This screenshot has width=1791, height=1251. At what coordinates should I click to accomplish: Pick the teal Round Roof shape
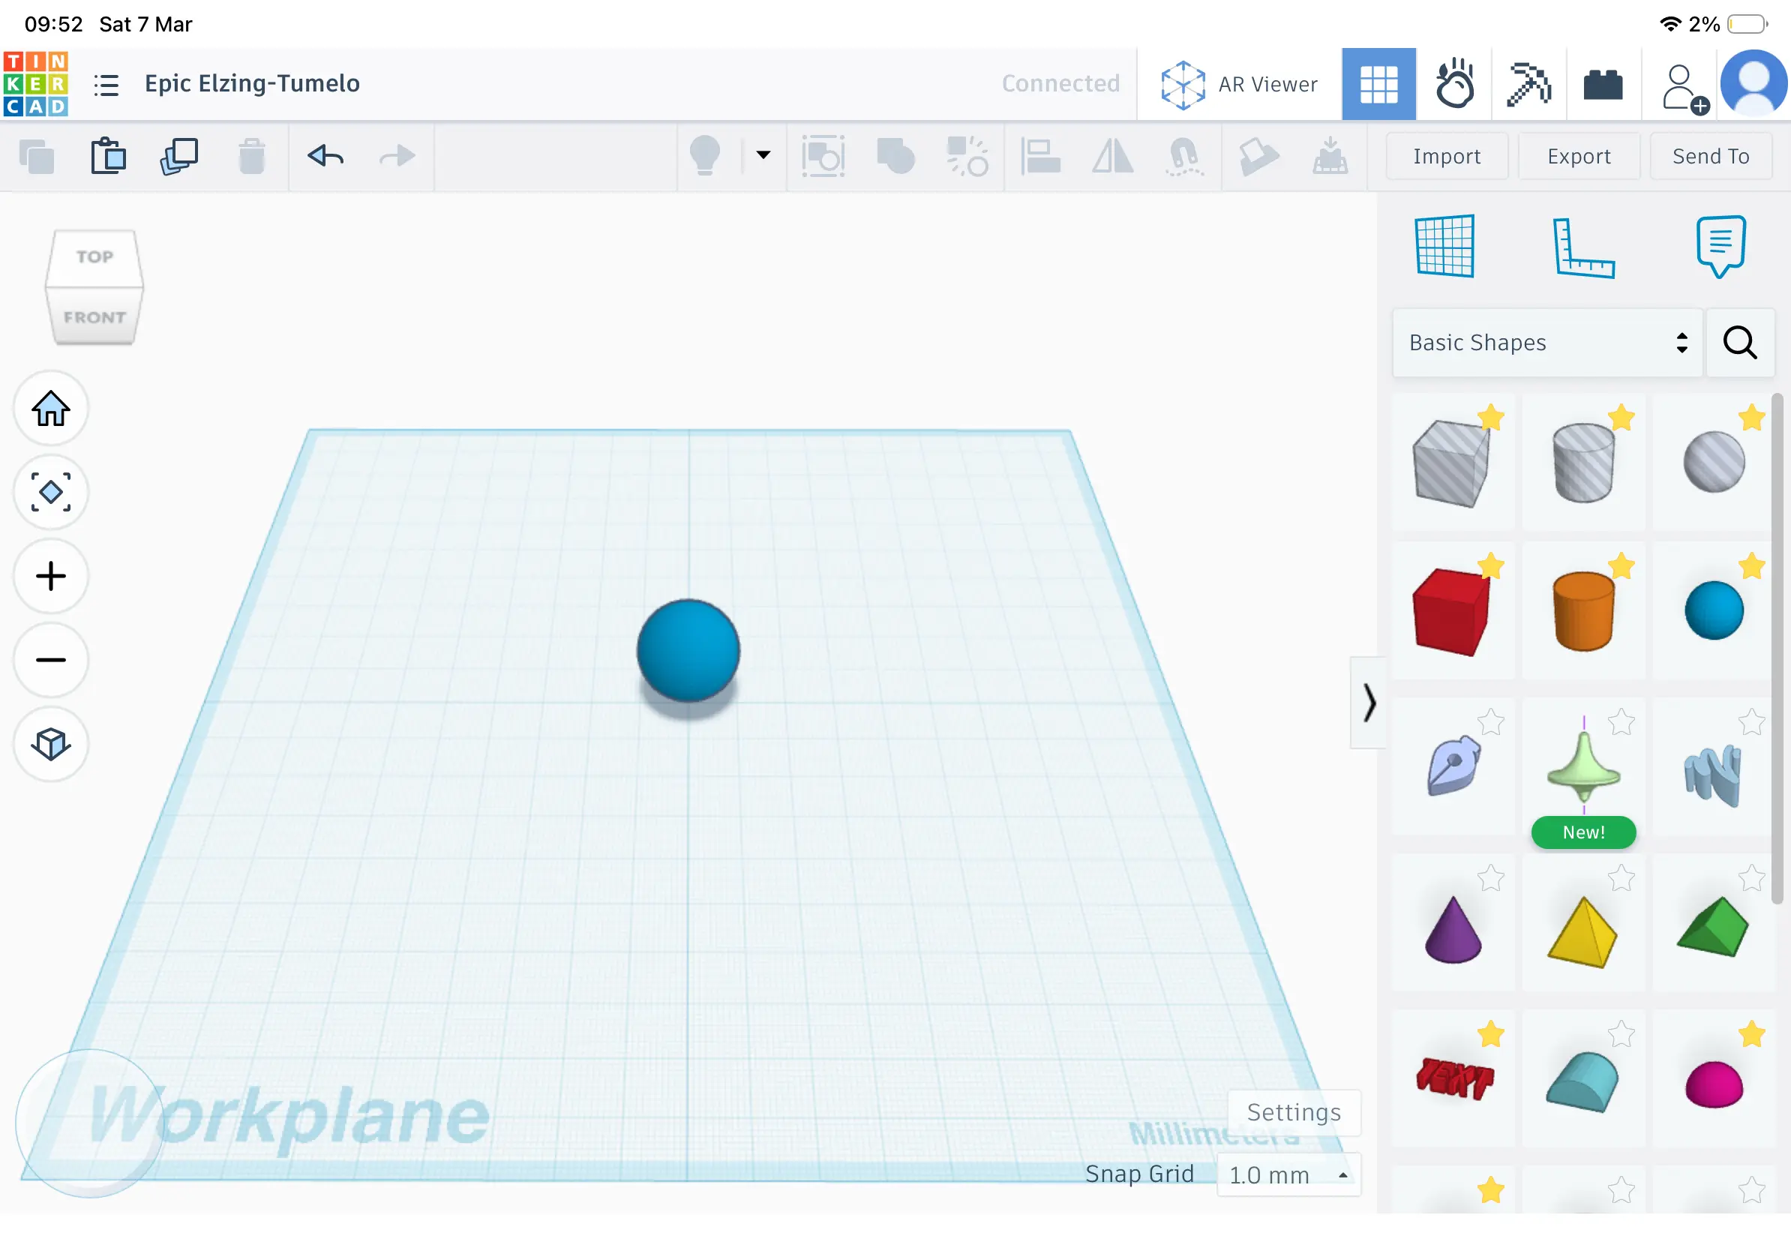[x=1582, y=1082]
